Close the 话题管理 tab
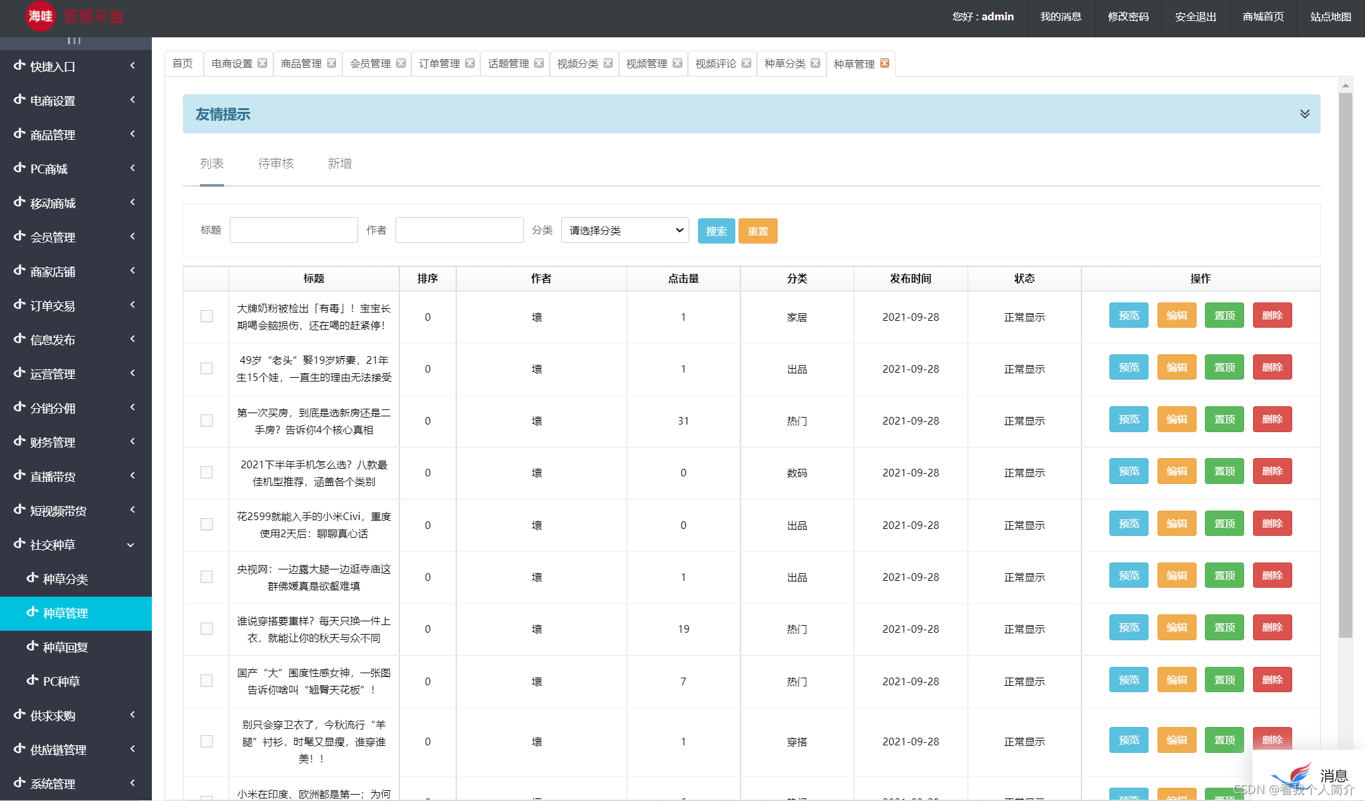 [539, 63]
